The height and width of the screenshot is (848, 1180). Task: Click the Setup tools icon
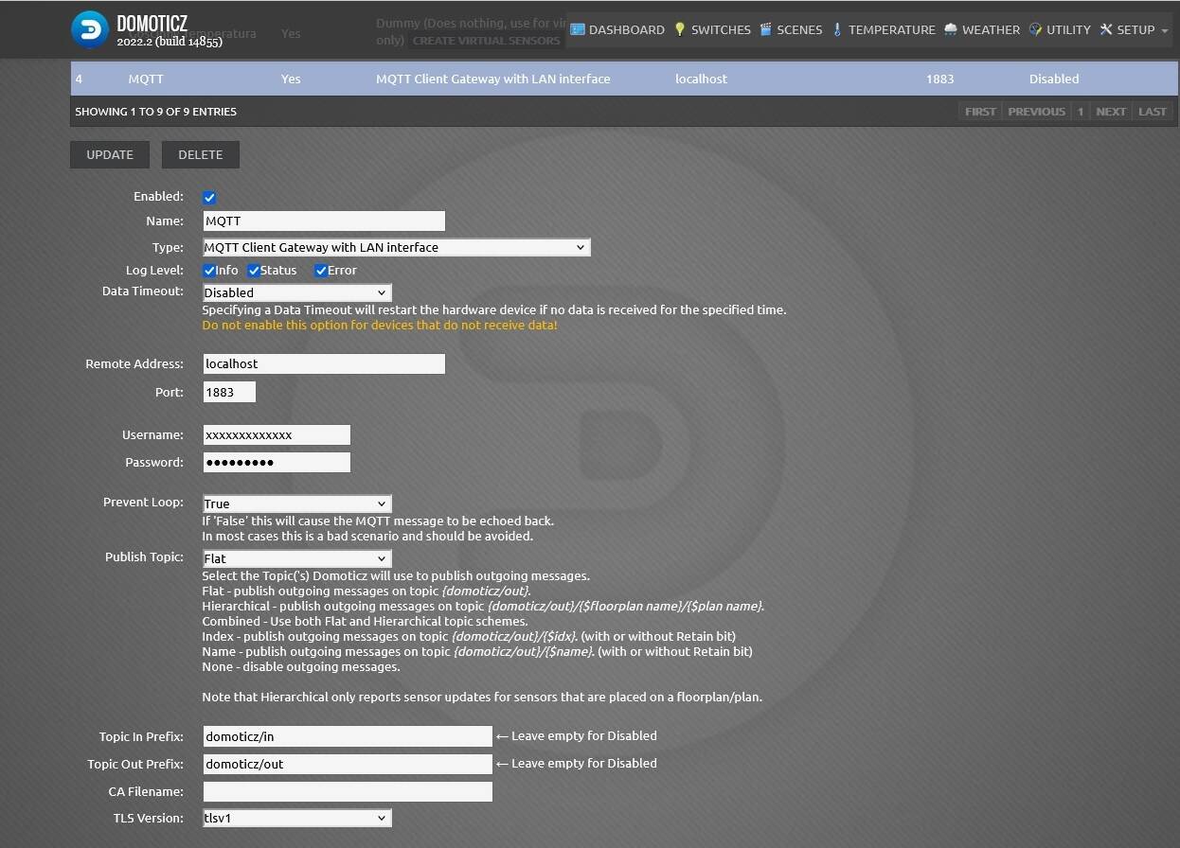pyautogui.click(x=1105, y=29)
